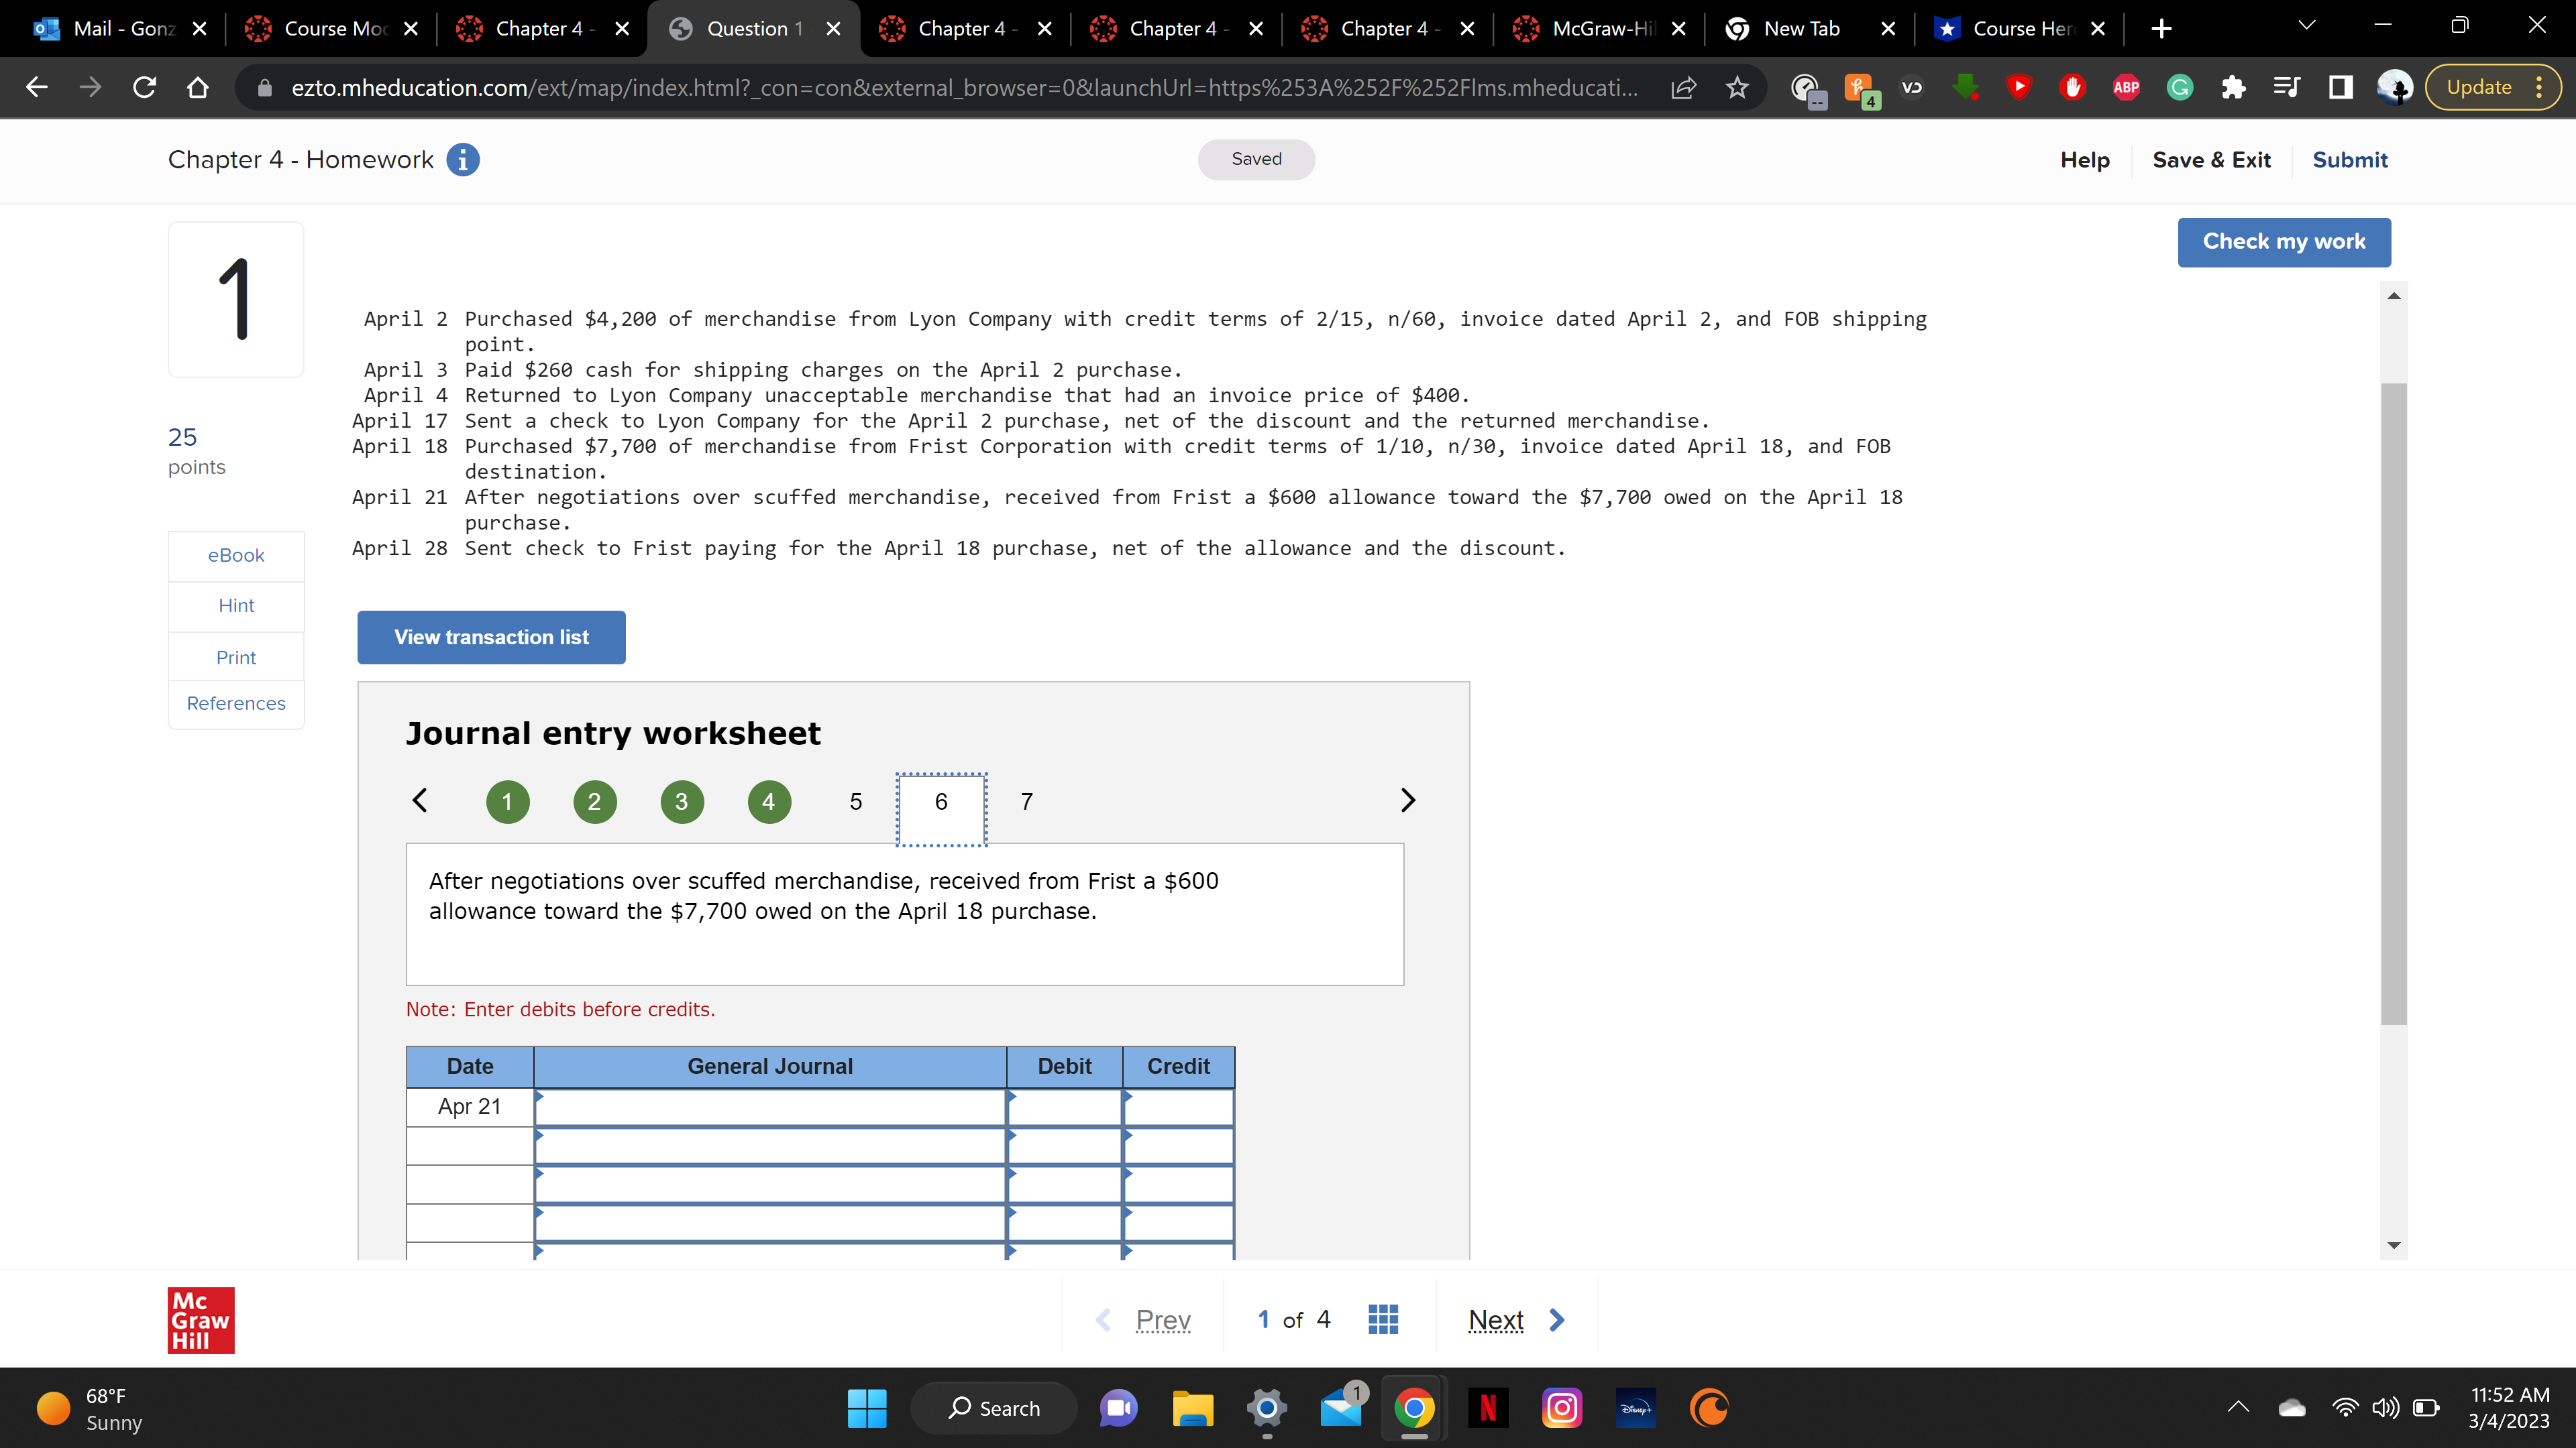Click the share page icon
The height and width of the screenshot is (1448, 2576).
point(1684,88)
